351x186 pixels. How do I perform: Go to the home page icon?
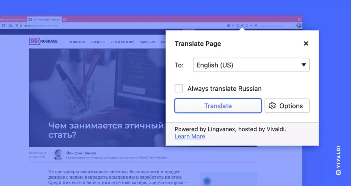coord(10,26)
